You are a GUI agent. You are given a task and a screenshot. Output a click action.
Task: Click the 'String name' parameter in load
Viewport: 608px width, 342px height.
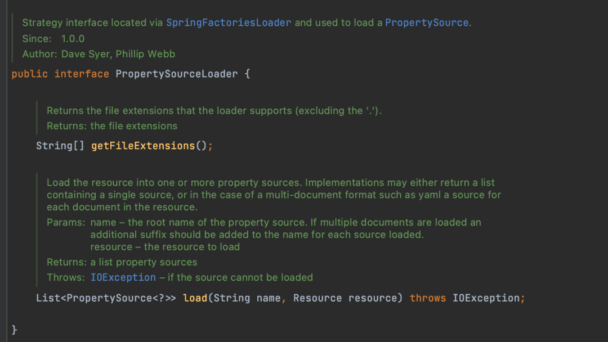pyautogui.click(x=247, y=298)
